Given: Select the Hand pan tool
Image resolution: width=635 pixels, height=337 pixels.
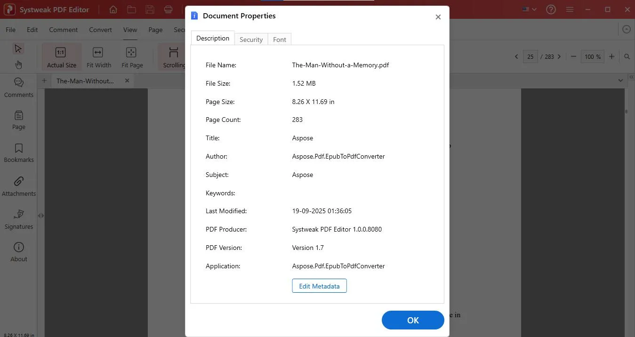Looking at the screenshot, I should (18, 64).
